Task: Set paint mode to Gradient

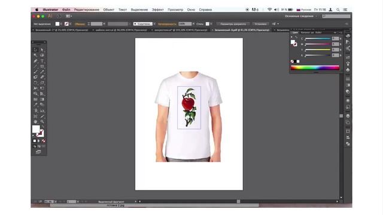Action: tap(39, 141)
